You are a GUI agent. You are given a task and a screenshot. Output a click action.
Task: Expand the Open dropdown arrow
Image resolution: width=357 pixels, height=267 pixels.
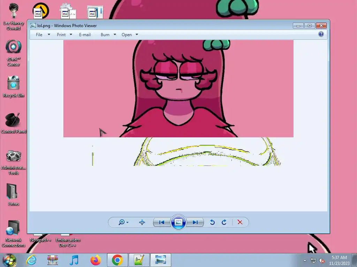pos(137,34)
